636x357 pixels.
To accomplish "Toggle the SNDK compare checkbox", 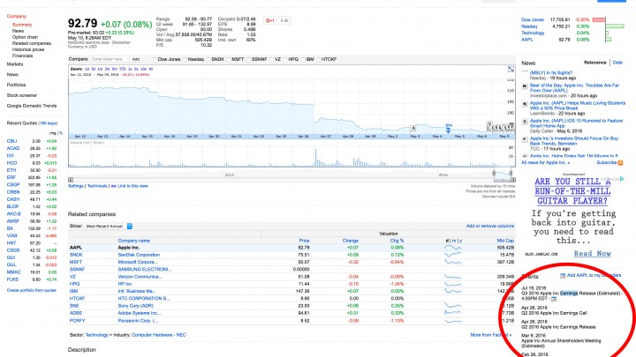I will pos(208,60).
